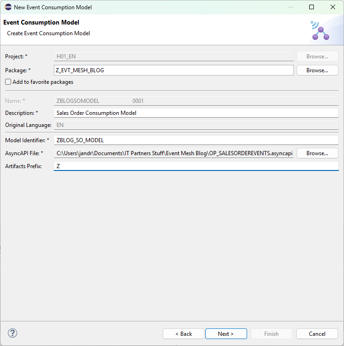Click the Name field showing ZBLOGSOMODEL

pos(196,101)
